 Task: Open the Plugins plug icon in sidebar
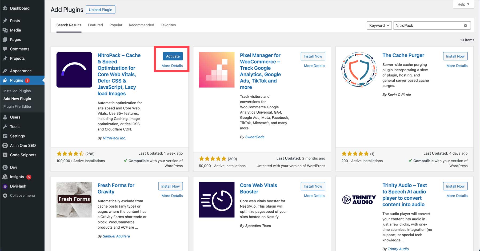click(x=5, y=80)
